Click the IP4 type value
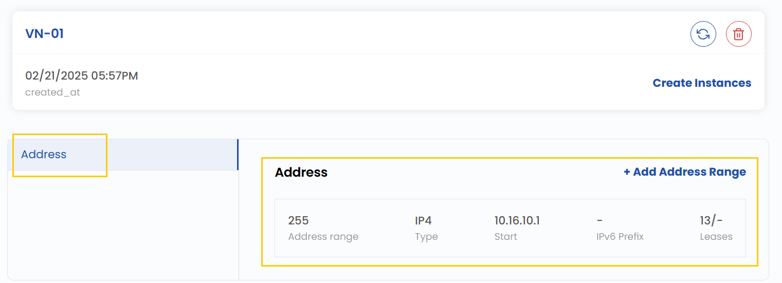 coord(423,221)
